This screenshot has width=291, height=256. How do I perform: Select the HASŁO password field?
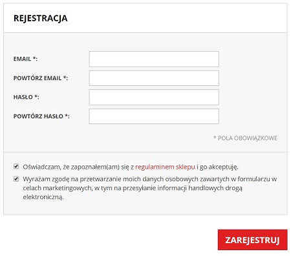pyautogui.click(x=154, y=97)
